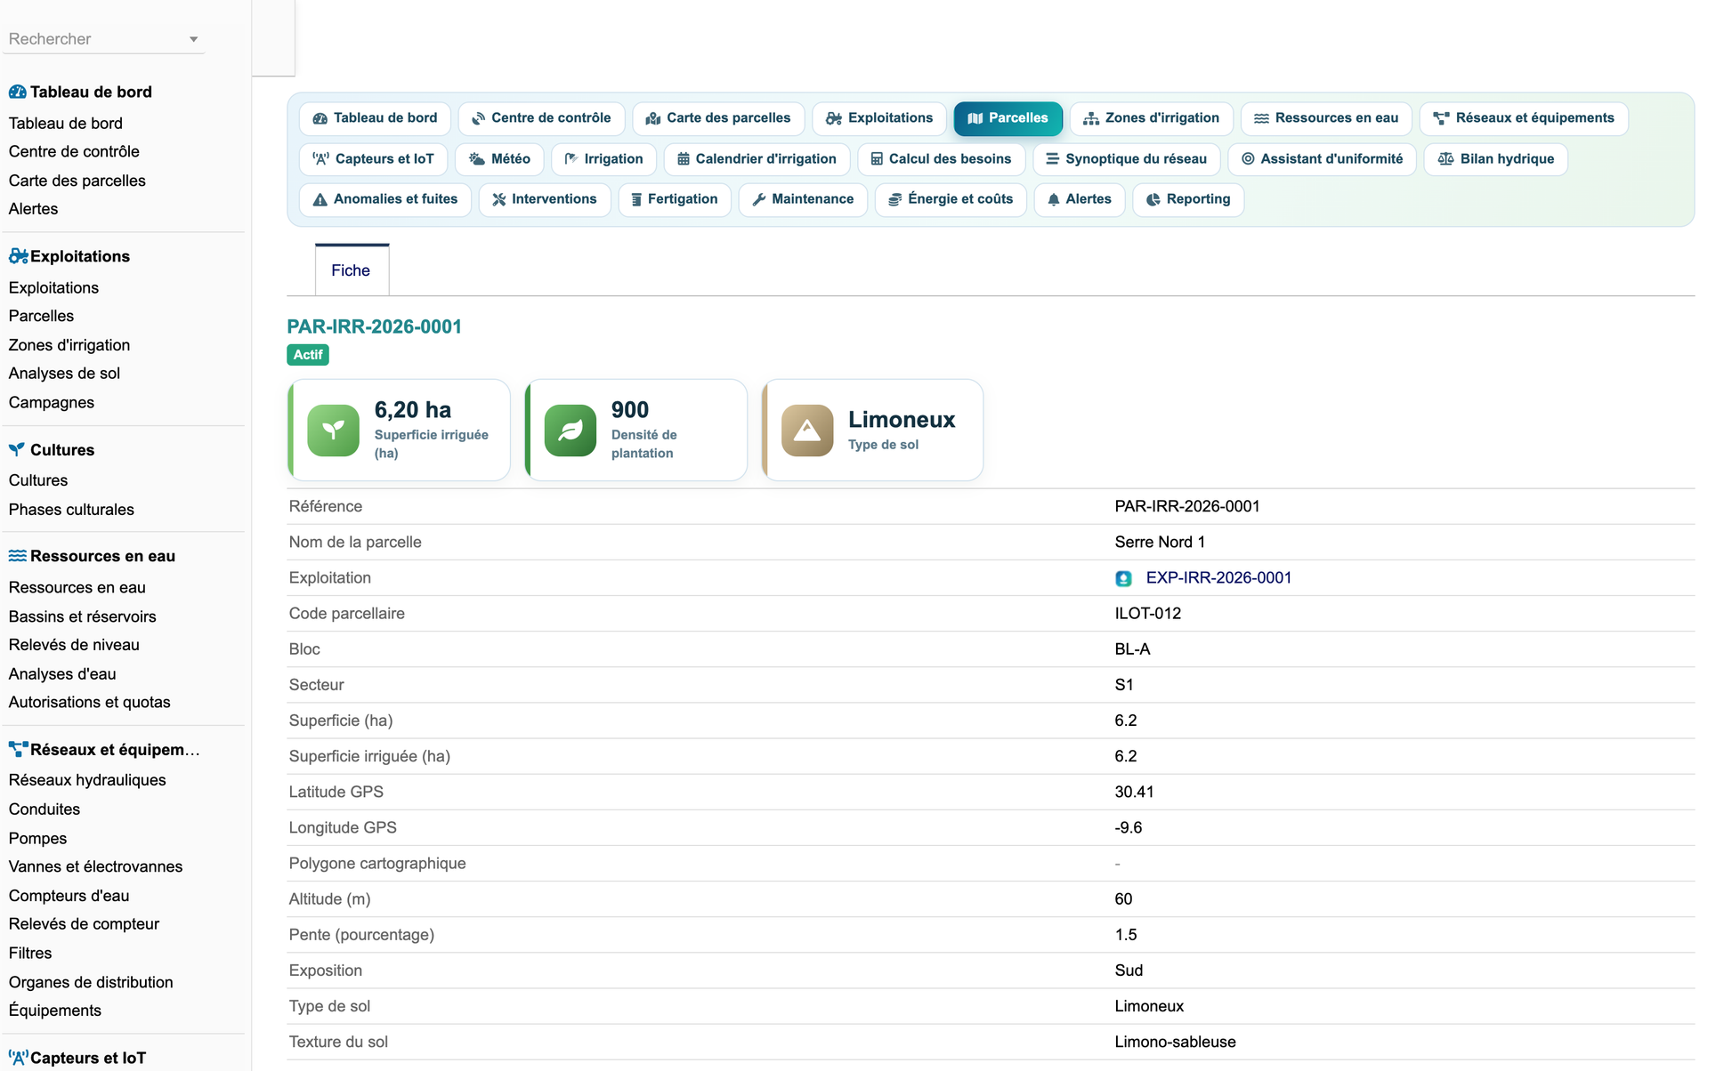The image size is (1732, 1071).
Task: Click the tractor icon beside Exploitations heading
Action: [x=18, y=256]
